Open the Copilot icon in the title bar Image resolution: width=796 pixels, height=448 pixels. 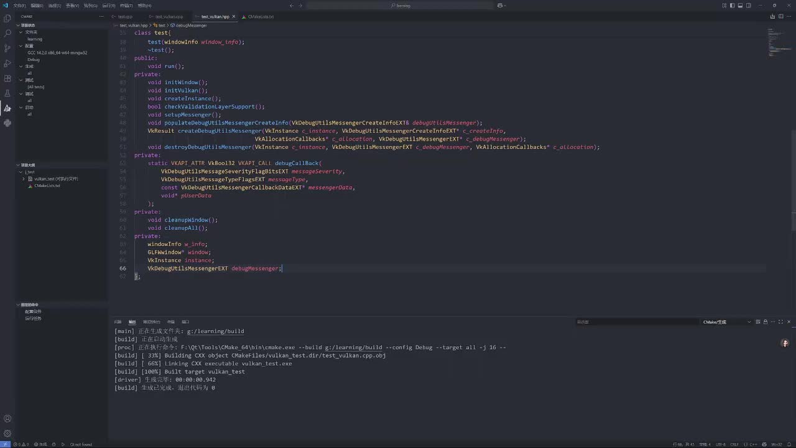(501, 6)
